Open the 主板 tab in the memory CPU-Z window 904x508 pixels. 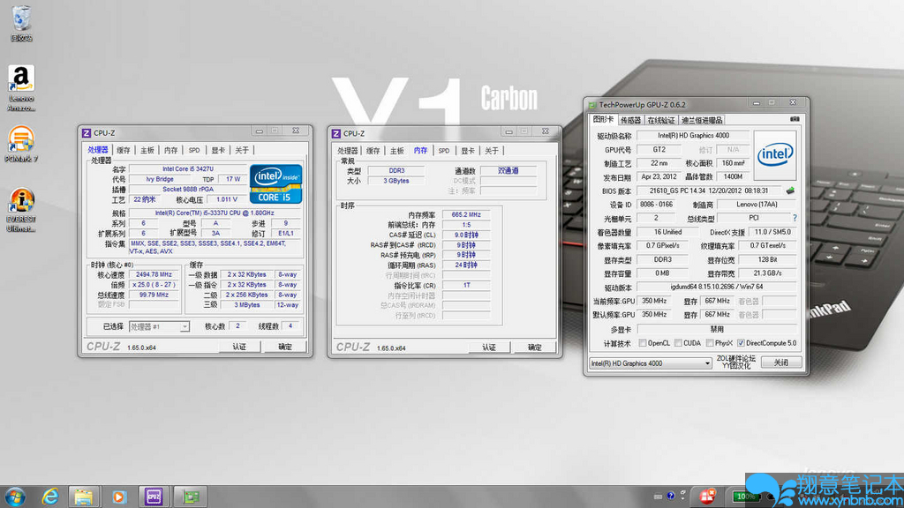point(397,150)
